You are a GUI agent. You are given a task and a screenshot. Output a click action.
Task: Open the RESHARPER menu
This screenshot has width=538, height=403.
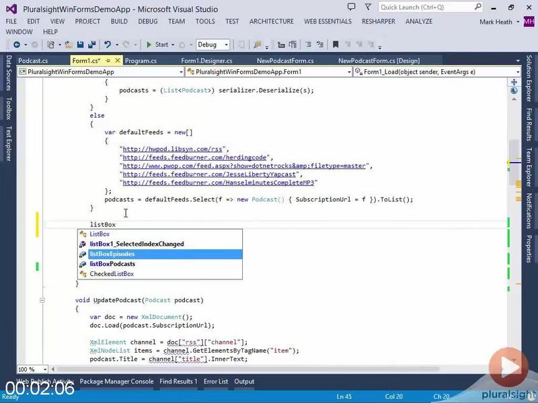pyautogui.click(x=379, y=21)
